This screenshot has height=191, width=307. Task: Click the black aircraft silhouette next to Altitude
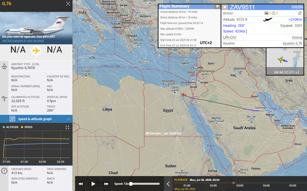coord(268,20)
